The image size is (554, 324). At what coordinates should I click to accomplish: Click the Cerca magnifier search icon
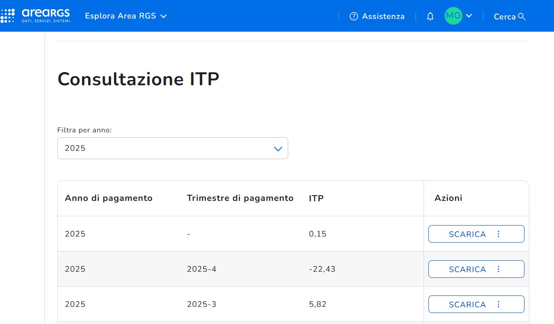pyautogui.click(x=522, y=17)
